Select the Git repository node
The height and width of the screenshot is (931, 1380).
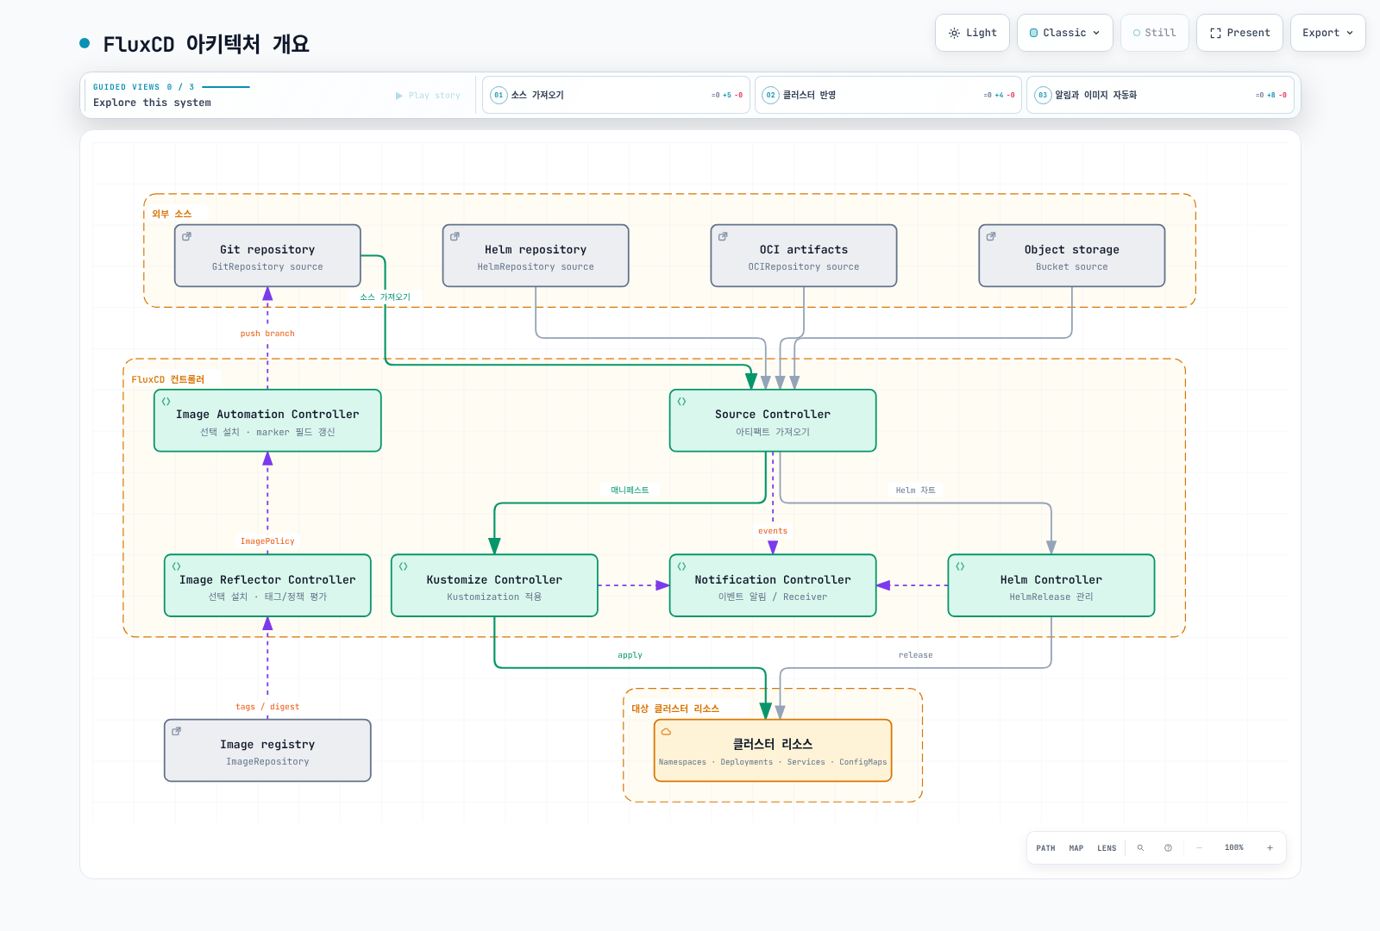[267, 256]
